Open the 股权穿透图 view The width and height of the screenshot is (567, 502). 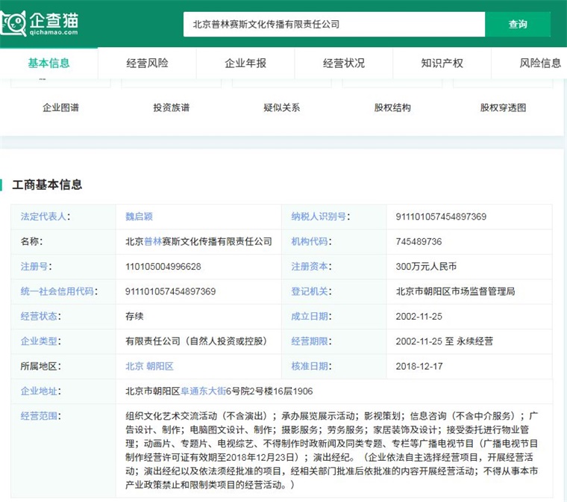[x=503, y=108]
